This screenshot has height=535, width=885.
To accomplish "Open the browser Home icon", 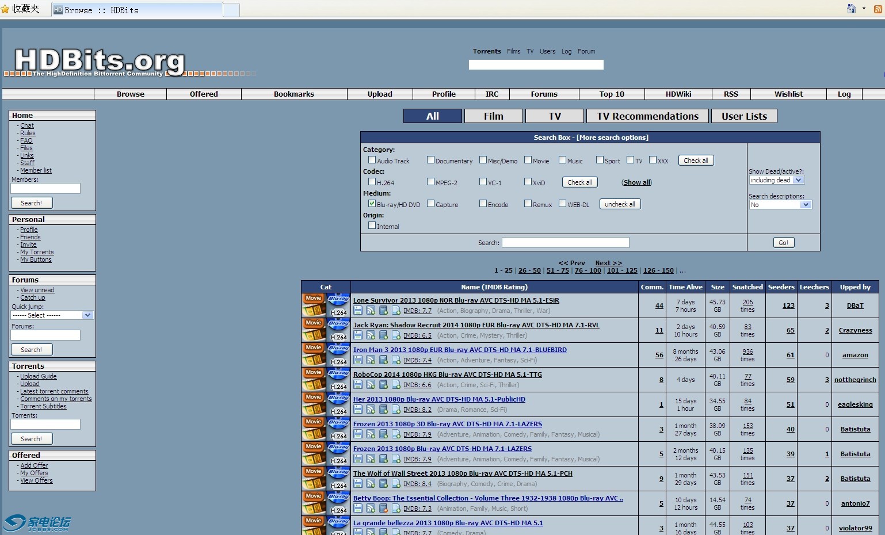I will (x=852, y=9).
